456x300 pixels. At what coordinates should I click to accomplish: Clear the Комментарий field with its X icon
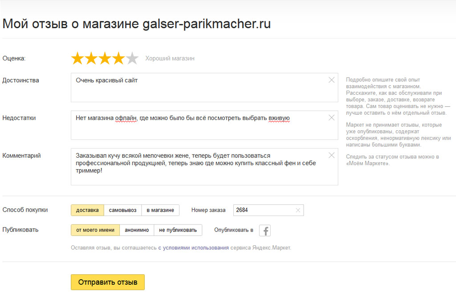point(331,155)
